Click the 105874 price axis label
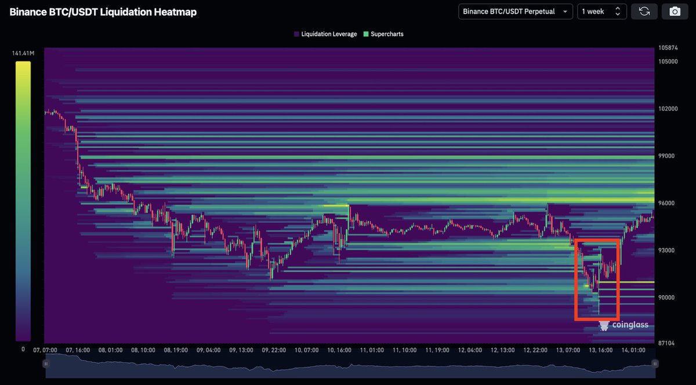696x385 pixels. [668, 48]
